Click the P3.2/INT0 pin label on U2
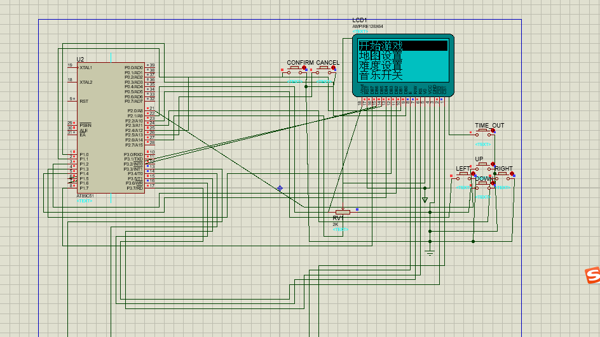This screenshot has height=337, width=600. pyautogui.click(x=133, y=164)
